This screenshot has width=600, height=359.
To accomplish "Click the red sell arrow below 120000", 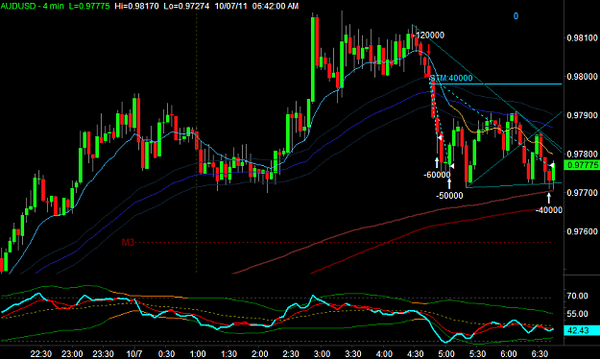I will point(429,49).
